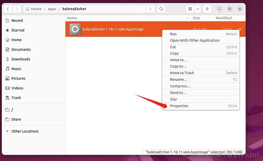Open the root / bookmark in sidebar
The width and height of the screenshot is (263, 161).
34,110
